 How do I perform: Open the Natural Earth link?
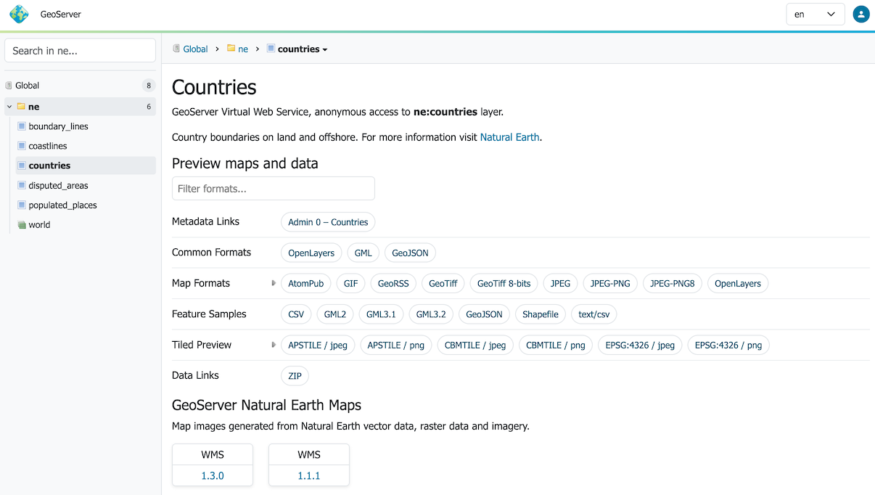point(510,136)
